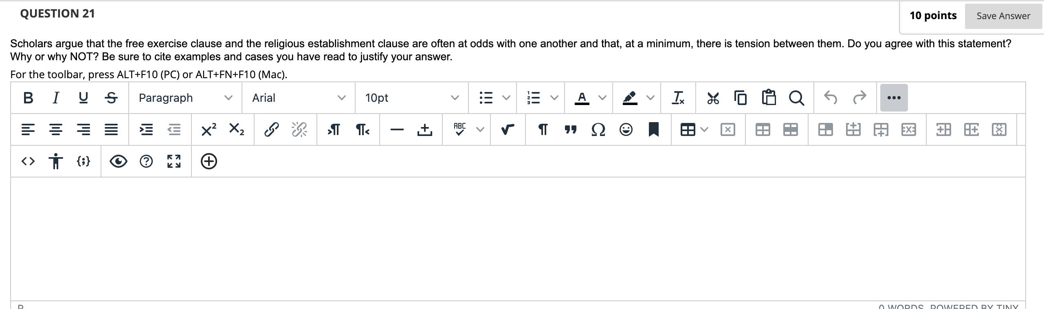This screenshot has height=309, width=1044.
Task: Insert or edit a link
Action: [272, 129]
